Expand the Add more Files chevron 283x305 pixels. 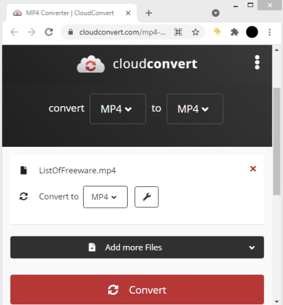tap(252, 248)
